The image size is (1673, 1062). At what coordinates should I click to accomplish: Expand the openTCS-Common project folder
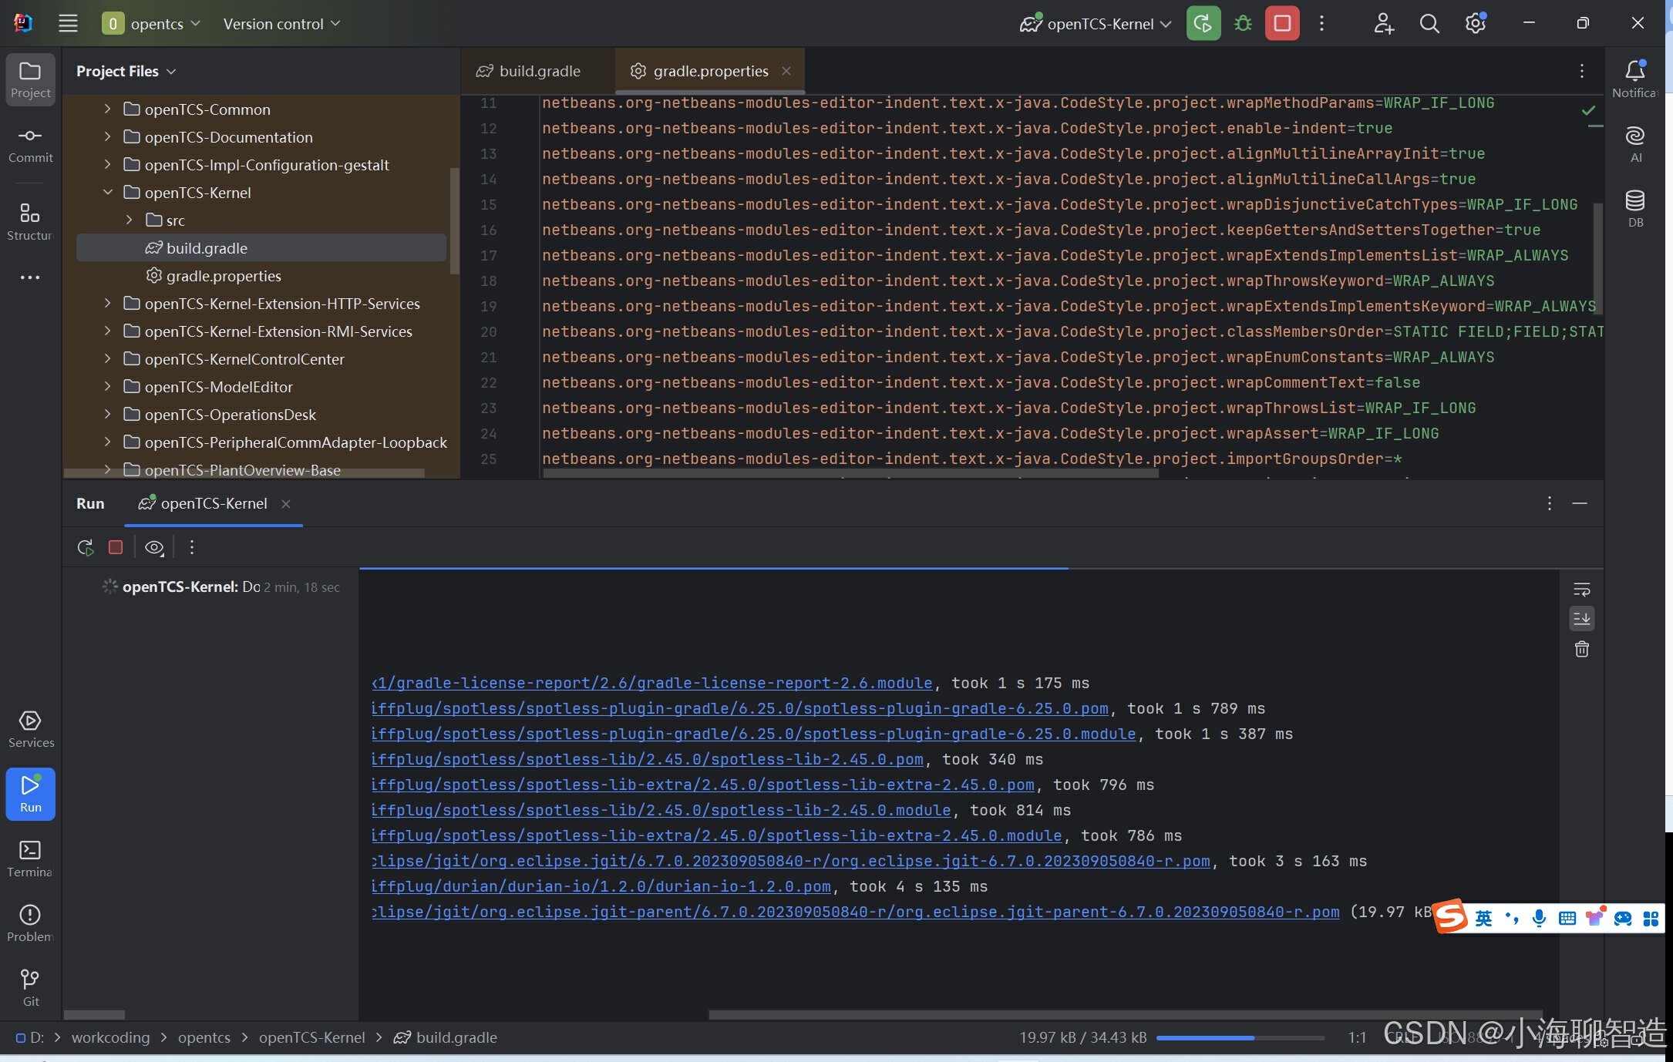click(109, 107)
